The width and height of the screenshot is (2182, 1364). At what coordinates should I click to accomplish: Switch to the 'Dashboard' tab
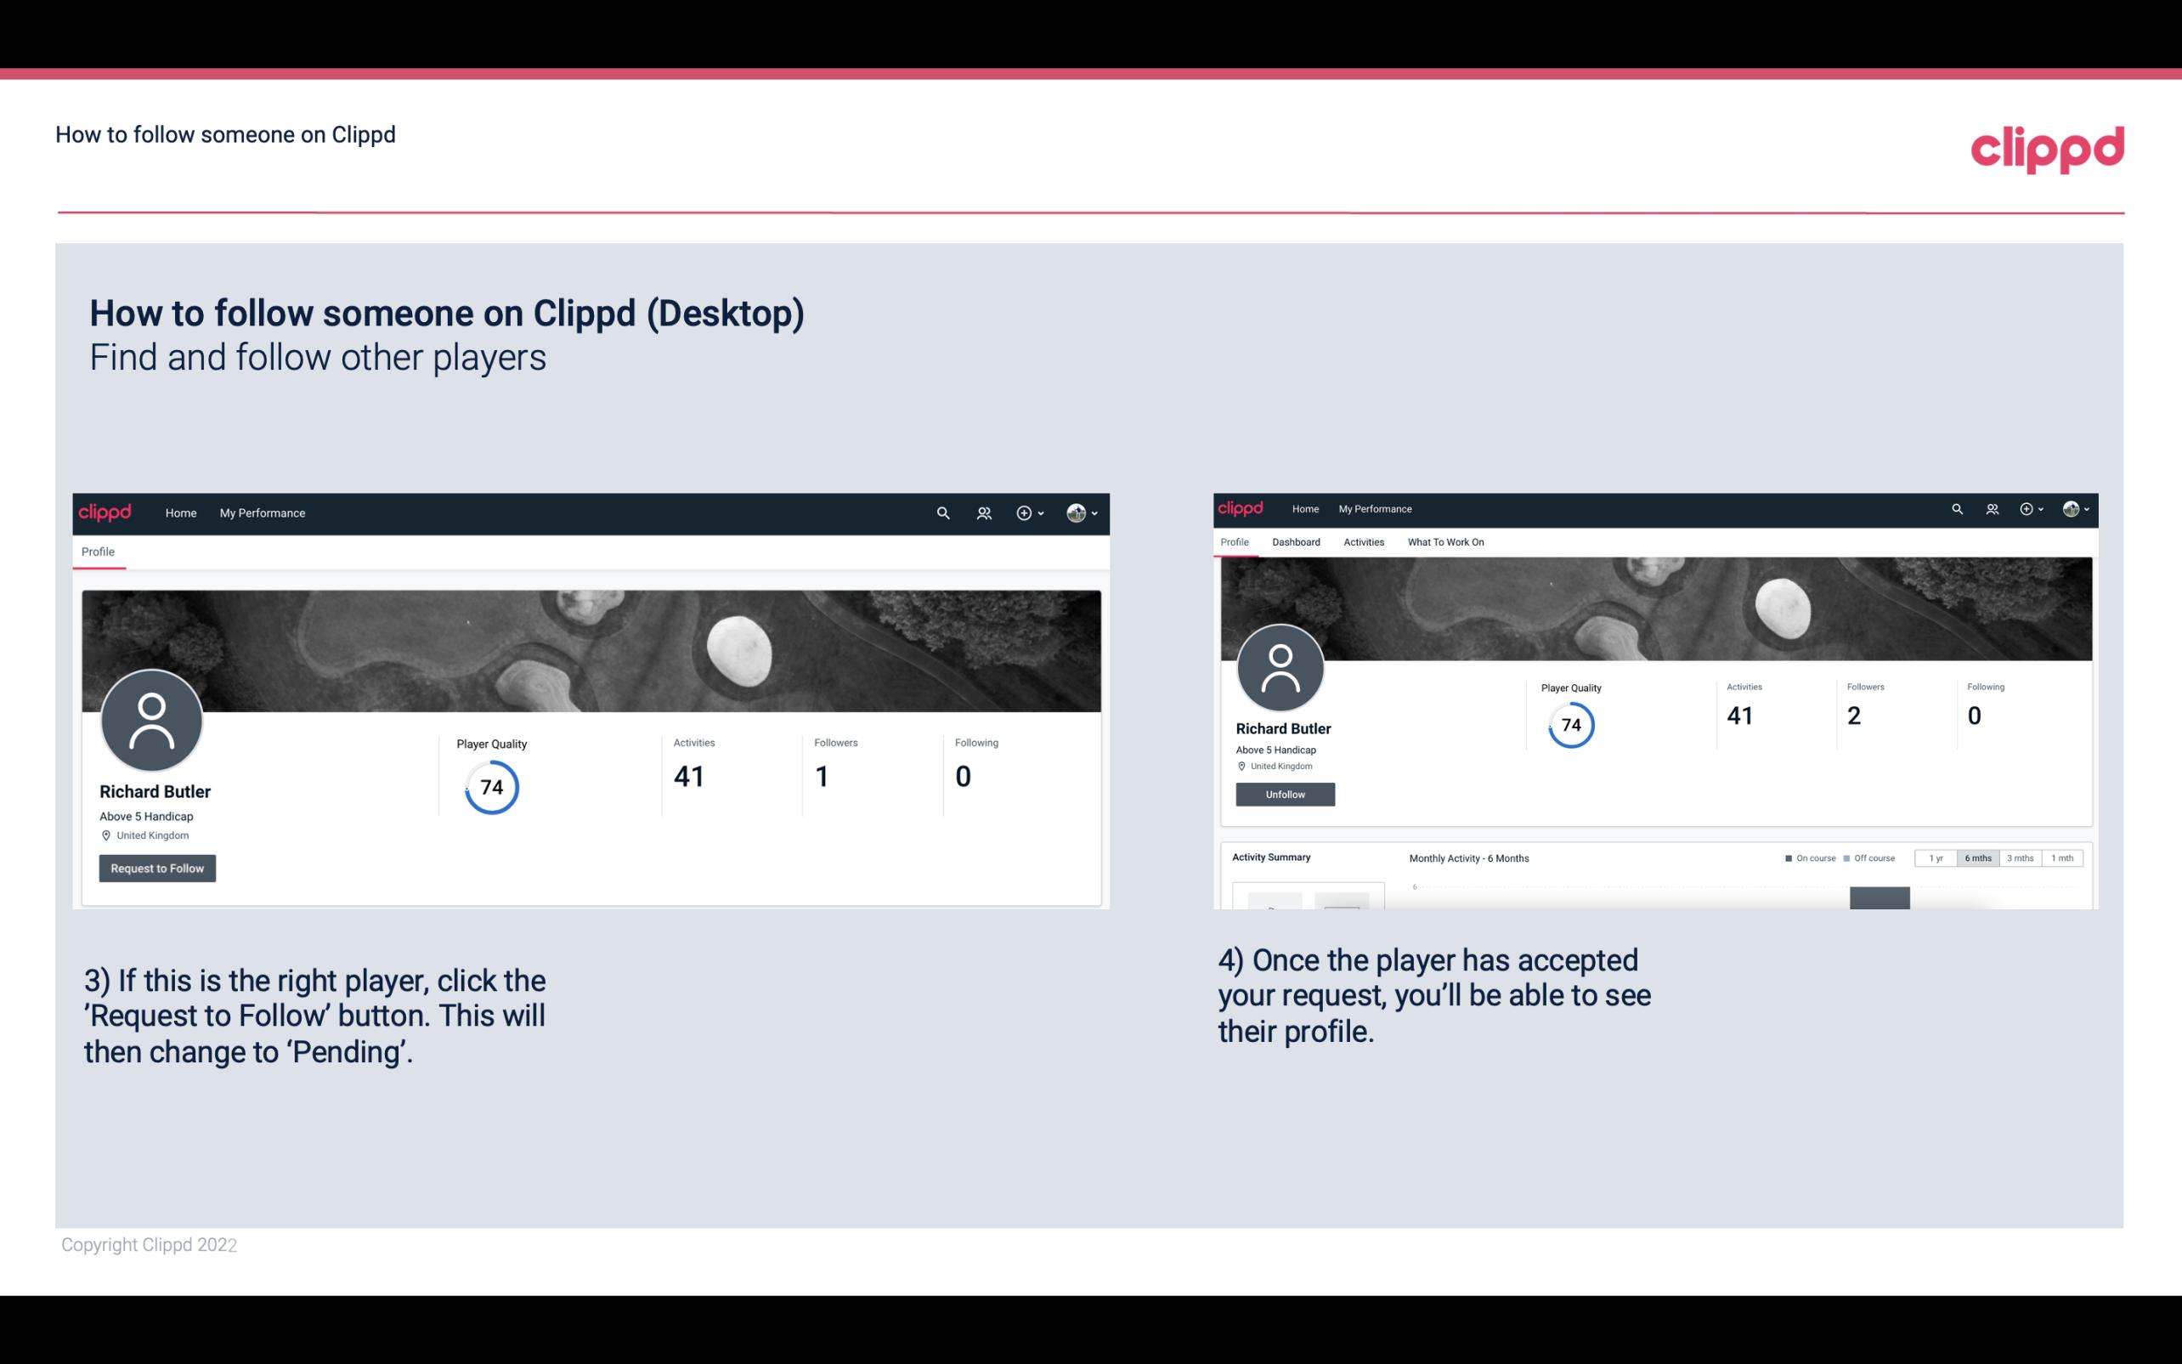tap(1296, 542)
